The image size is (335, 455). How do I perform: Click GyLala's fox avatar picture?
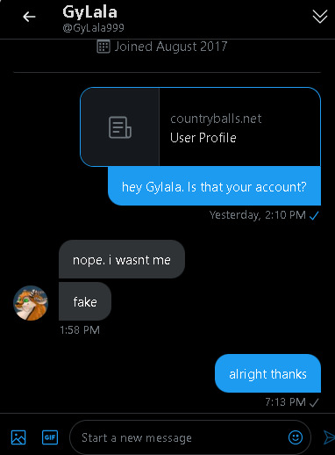[31, 303]
